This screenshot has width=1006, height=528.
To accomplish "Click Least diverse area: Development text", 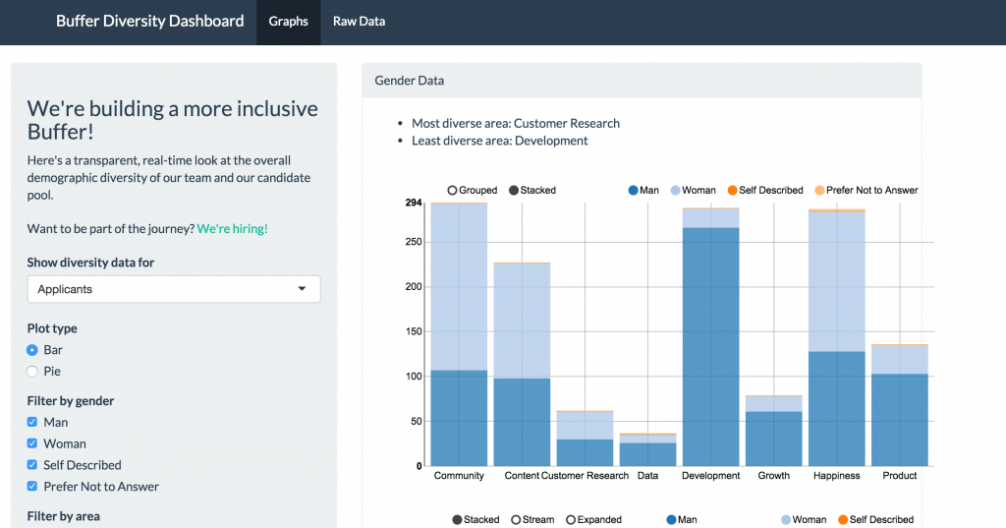I will (x=500, y=141).
